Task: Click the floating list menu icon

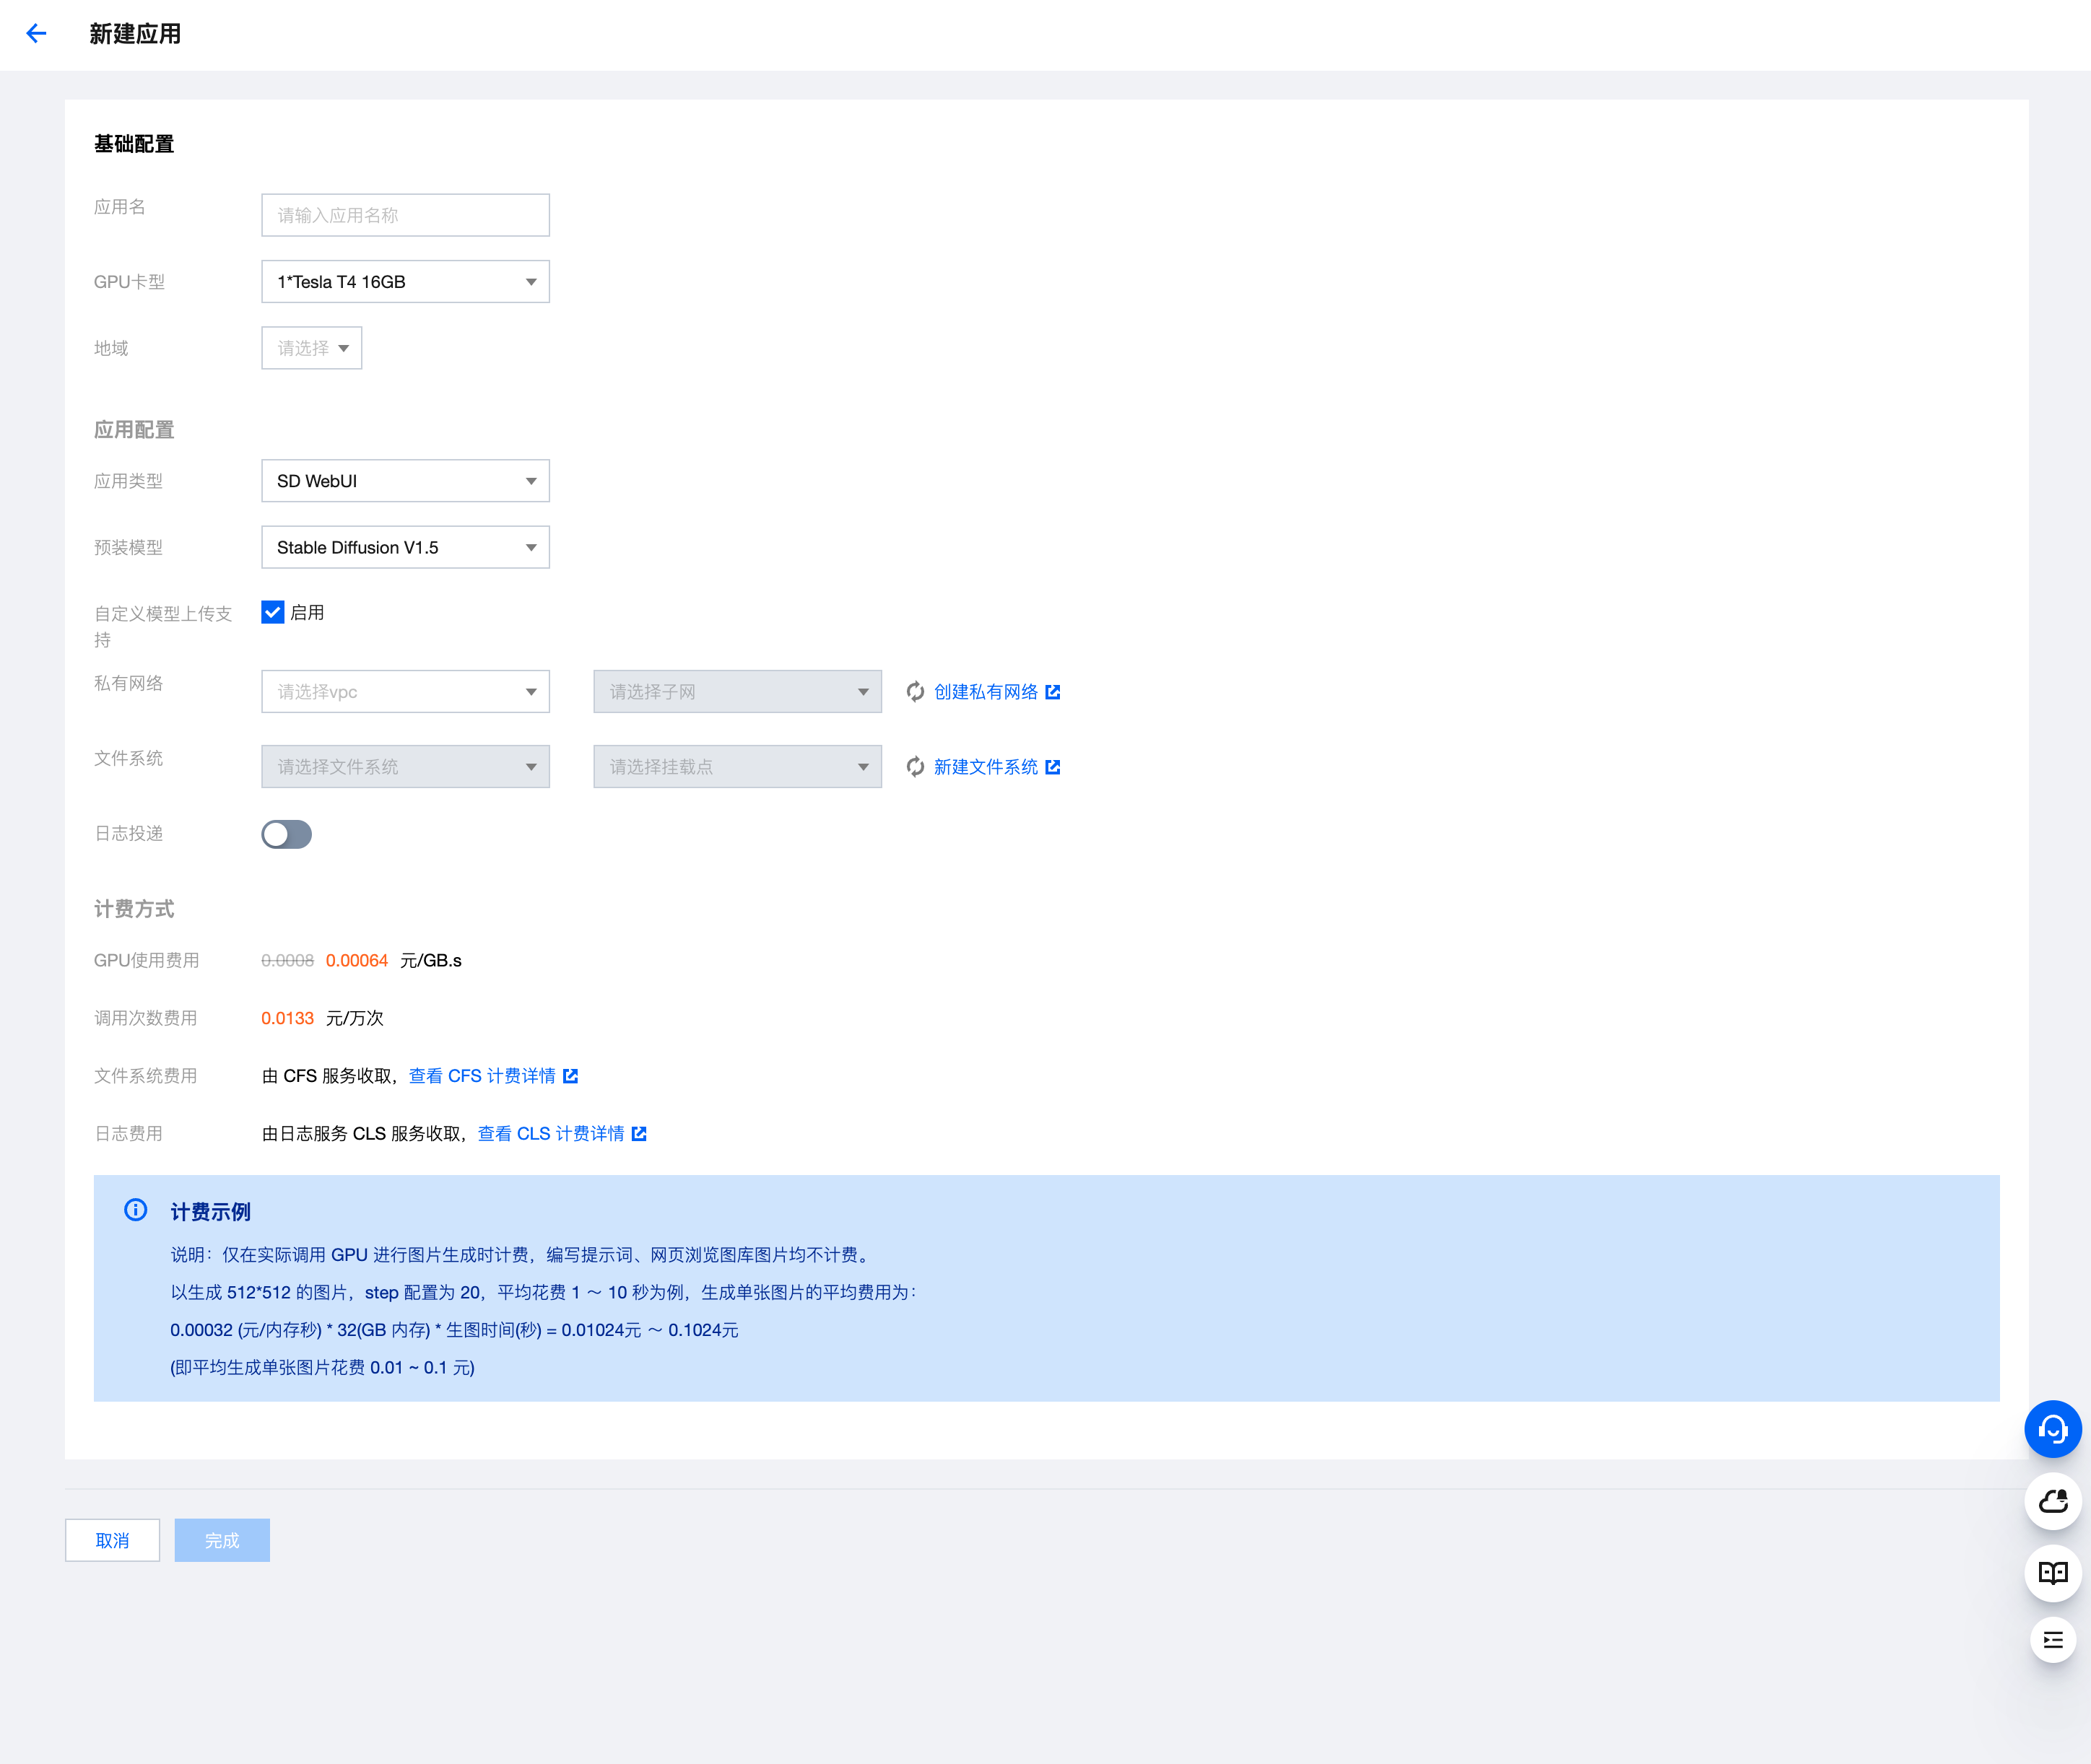Action: 2052,1640
